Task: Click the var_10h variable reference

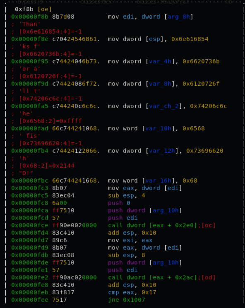Action: click(158, 129)
